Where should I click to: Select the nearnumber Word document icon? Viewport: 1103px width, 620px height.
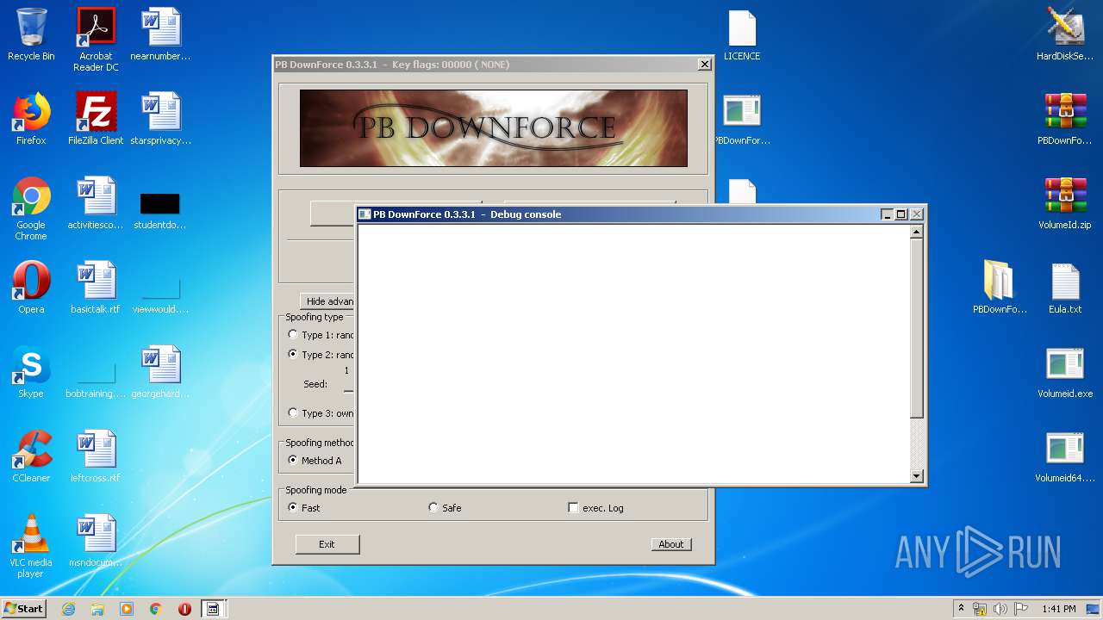[x=160, y=35]
